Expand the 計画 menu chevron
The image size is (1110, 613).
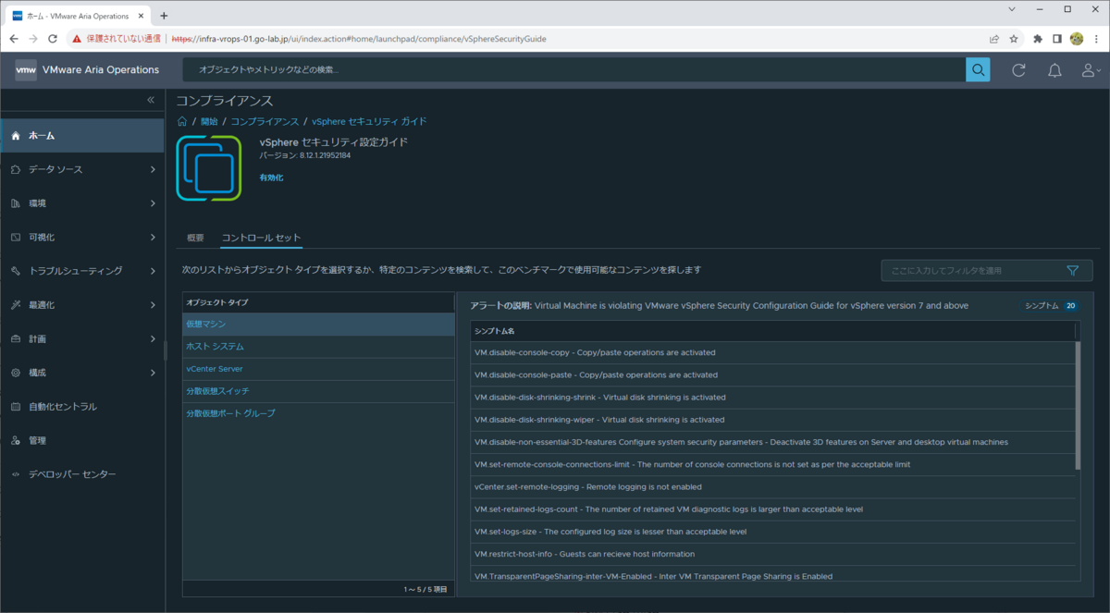(x=153, y=338)
